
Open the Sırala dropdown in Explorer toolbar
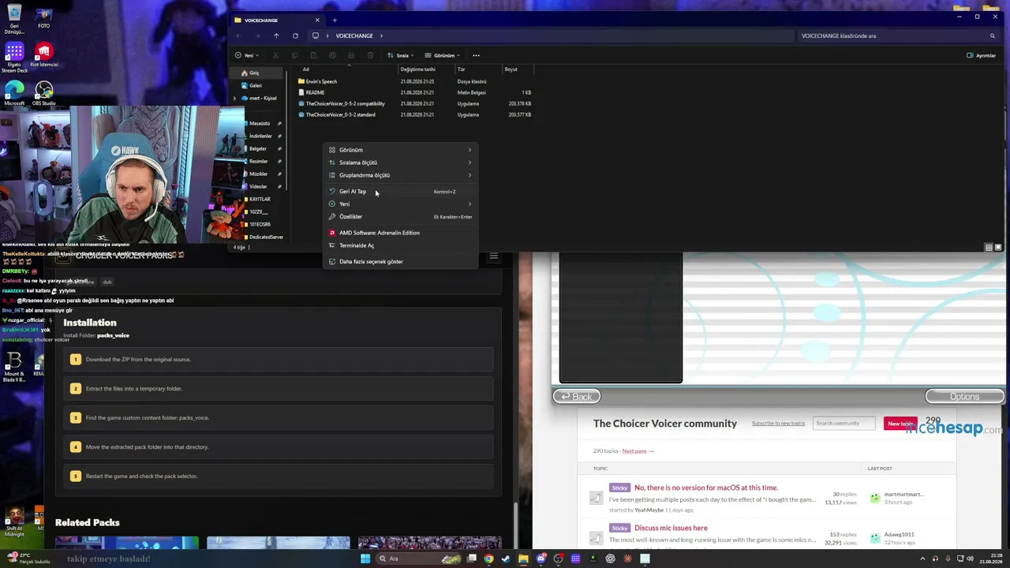click(x=400, y=55)
